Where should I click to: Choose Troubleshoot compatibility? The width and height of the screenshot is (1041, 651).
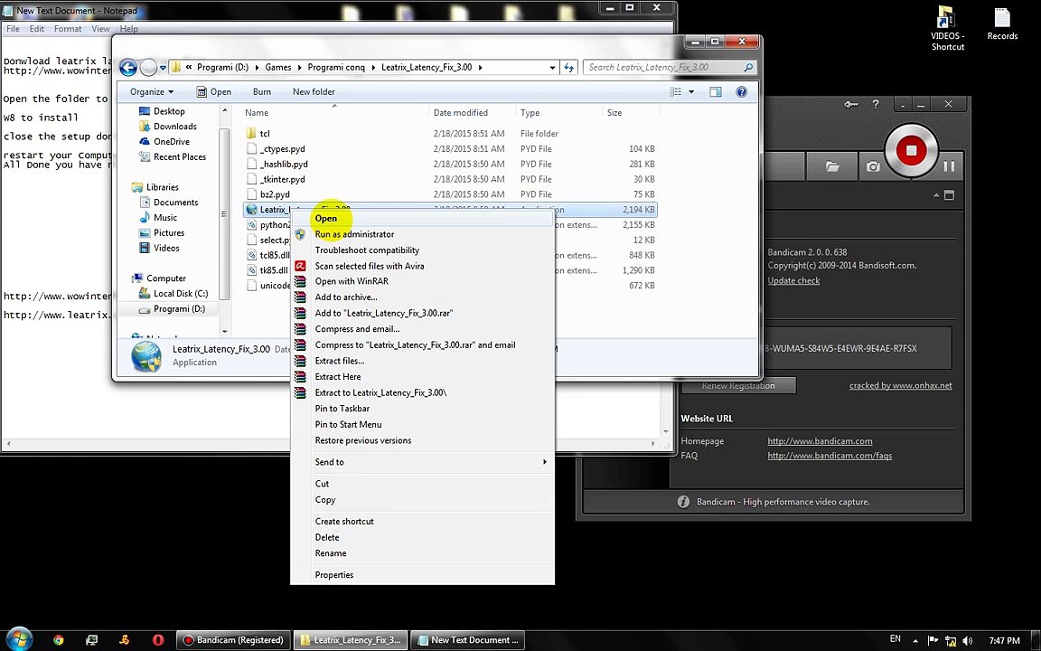[422, 250]
